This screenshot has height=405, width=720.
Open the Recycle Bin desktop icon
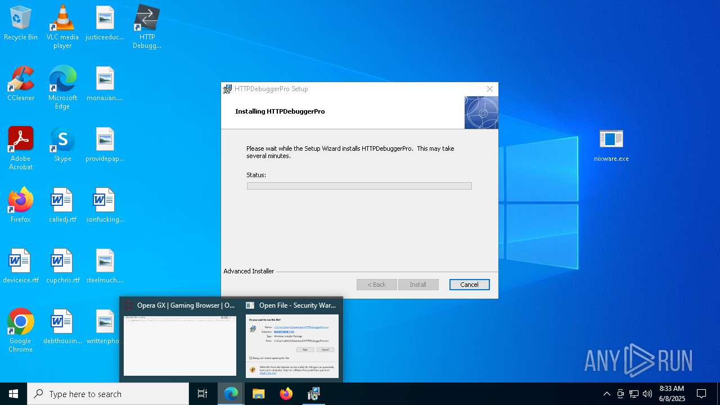click(x=21, y=24)
